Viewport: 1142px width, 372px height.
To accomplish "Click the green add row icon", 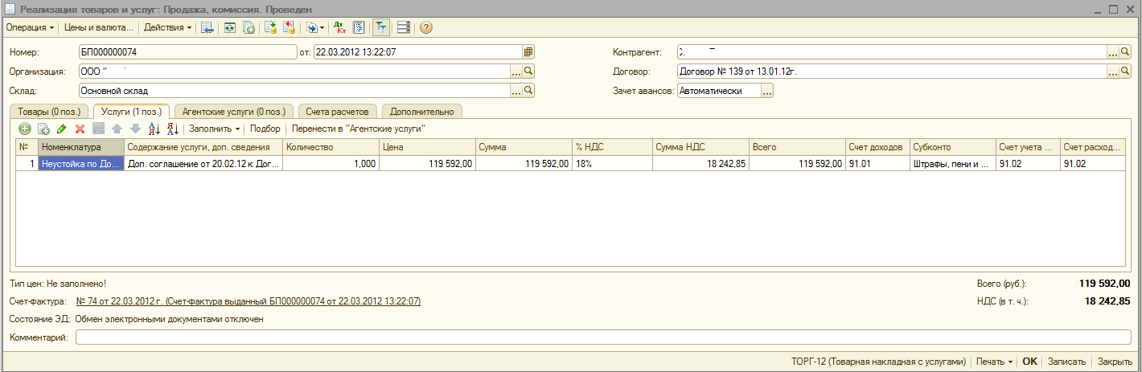I will (x=25, y=129).
